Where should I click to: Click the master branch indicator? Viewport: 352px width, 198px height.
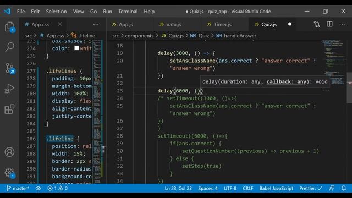(18, 188)
